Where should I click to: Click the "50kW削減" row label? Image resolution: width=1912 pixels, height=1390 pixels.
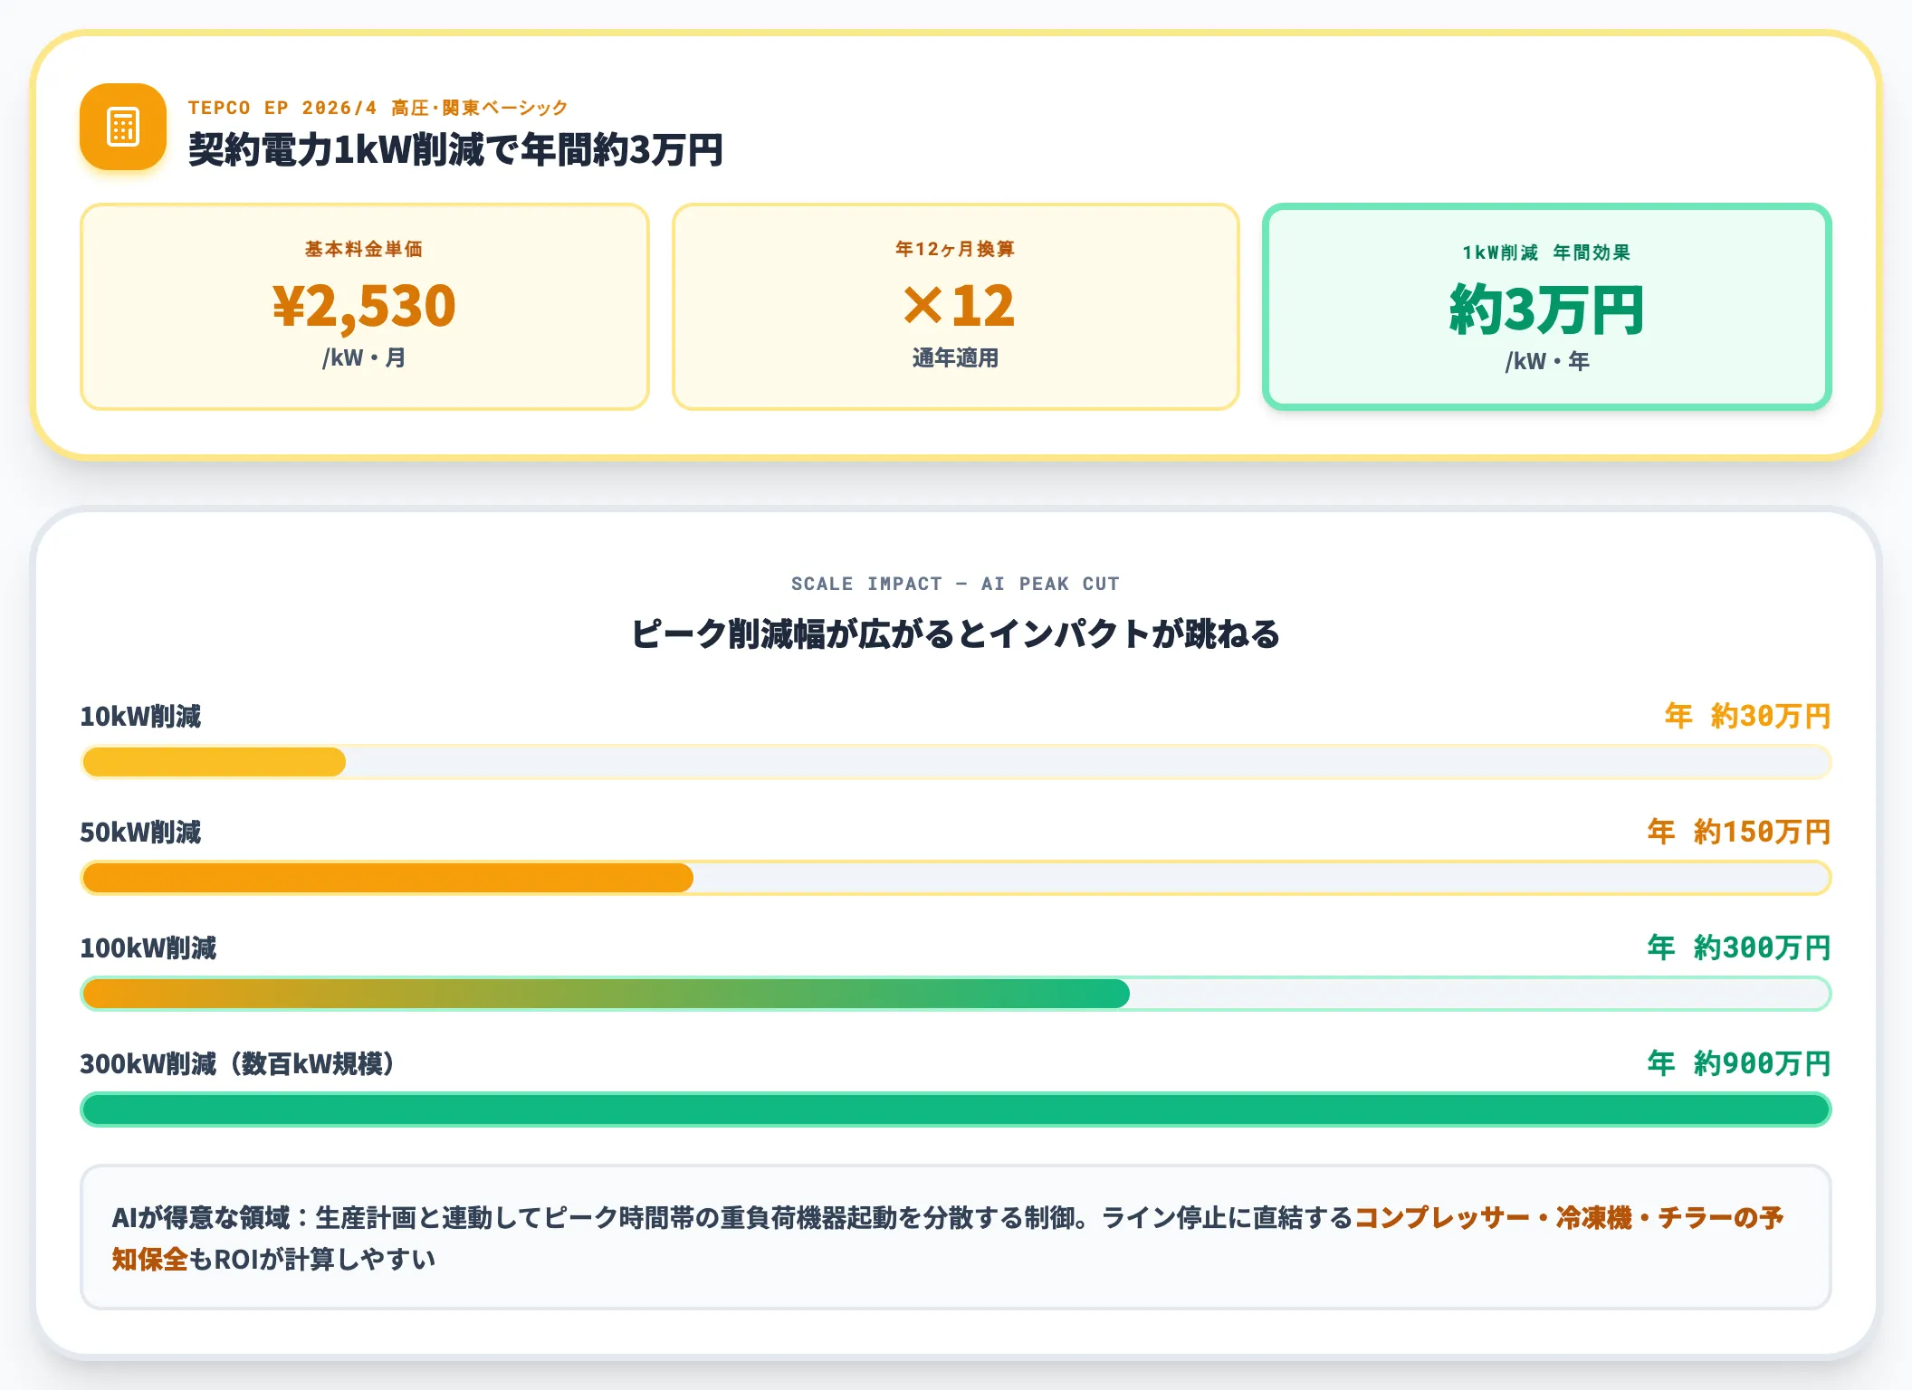(140, 833)
